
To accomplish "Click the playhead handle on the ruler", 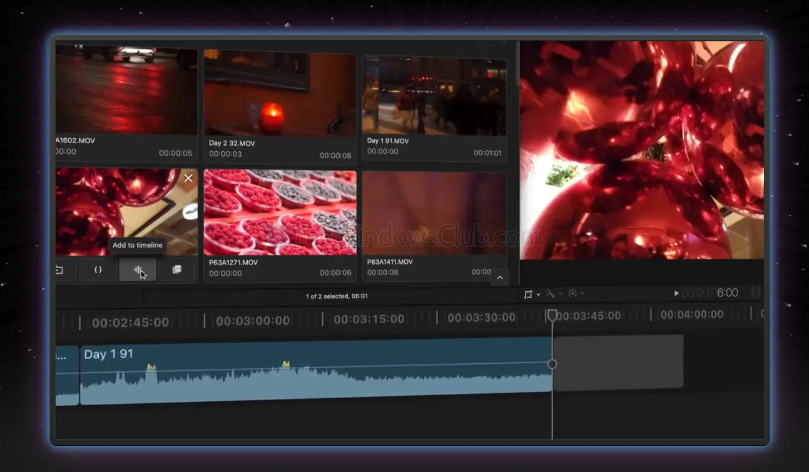I will [552, 315].
